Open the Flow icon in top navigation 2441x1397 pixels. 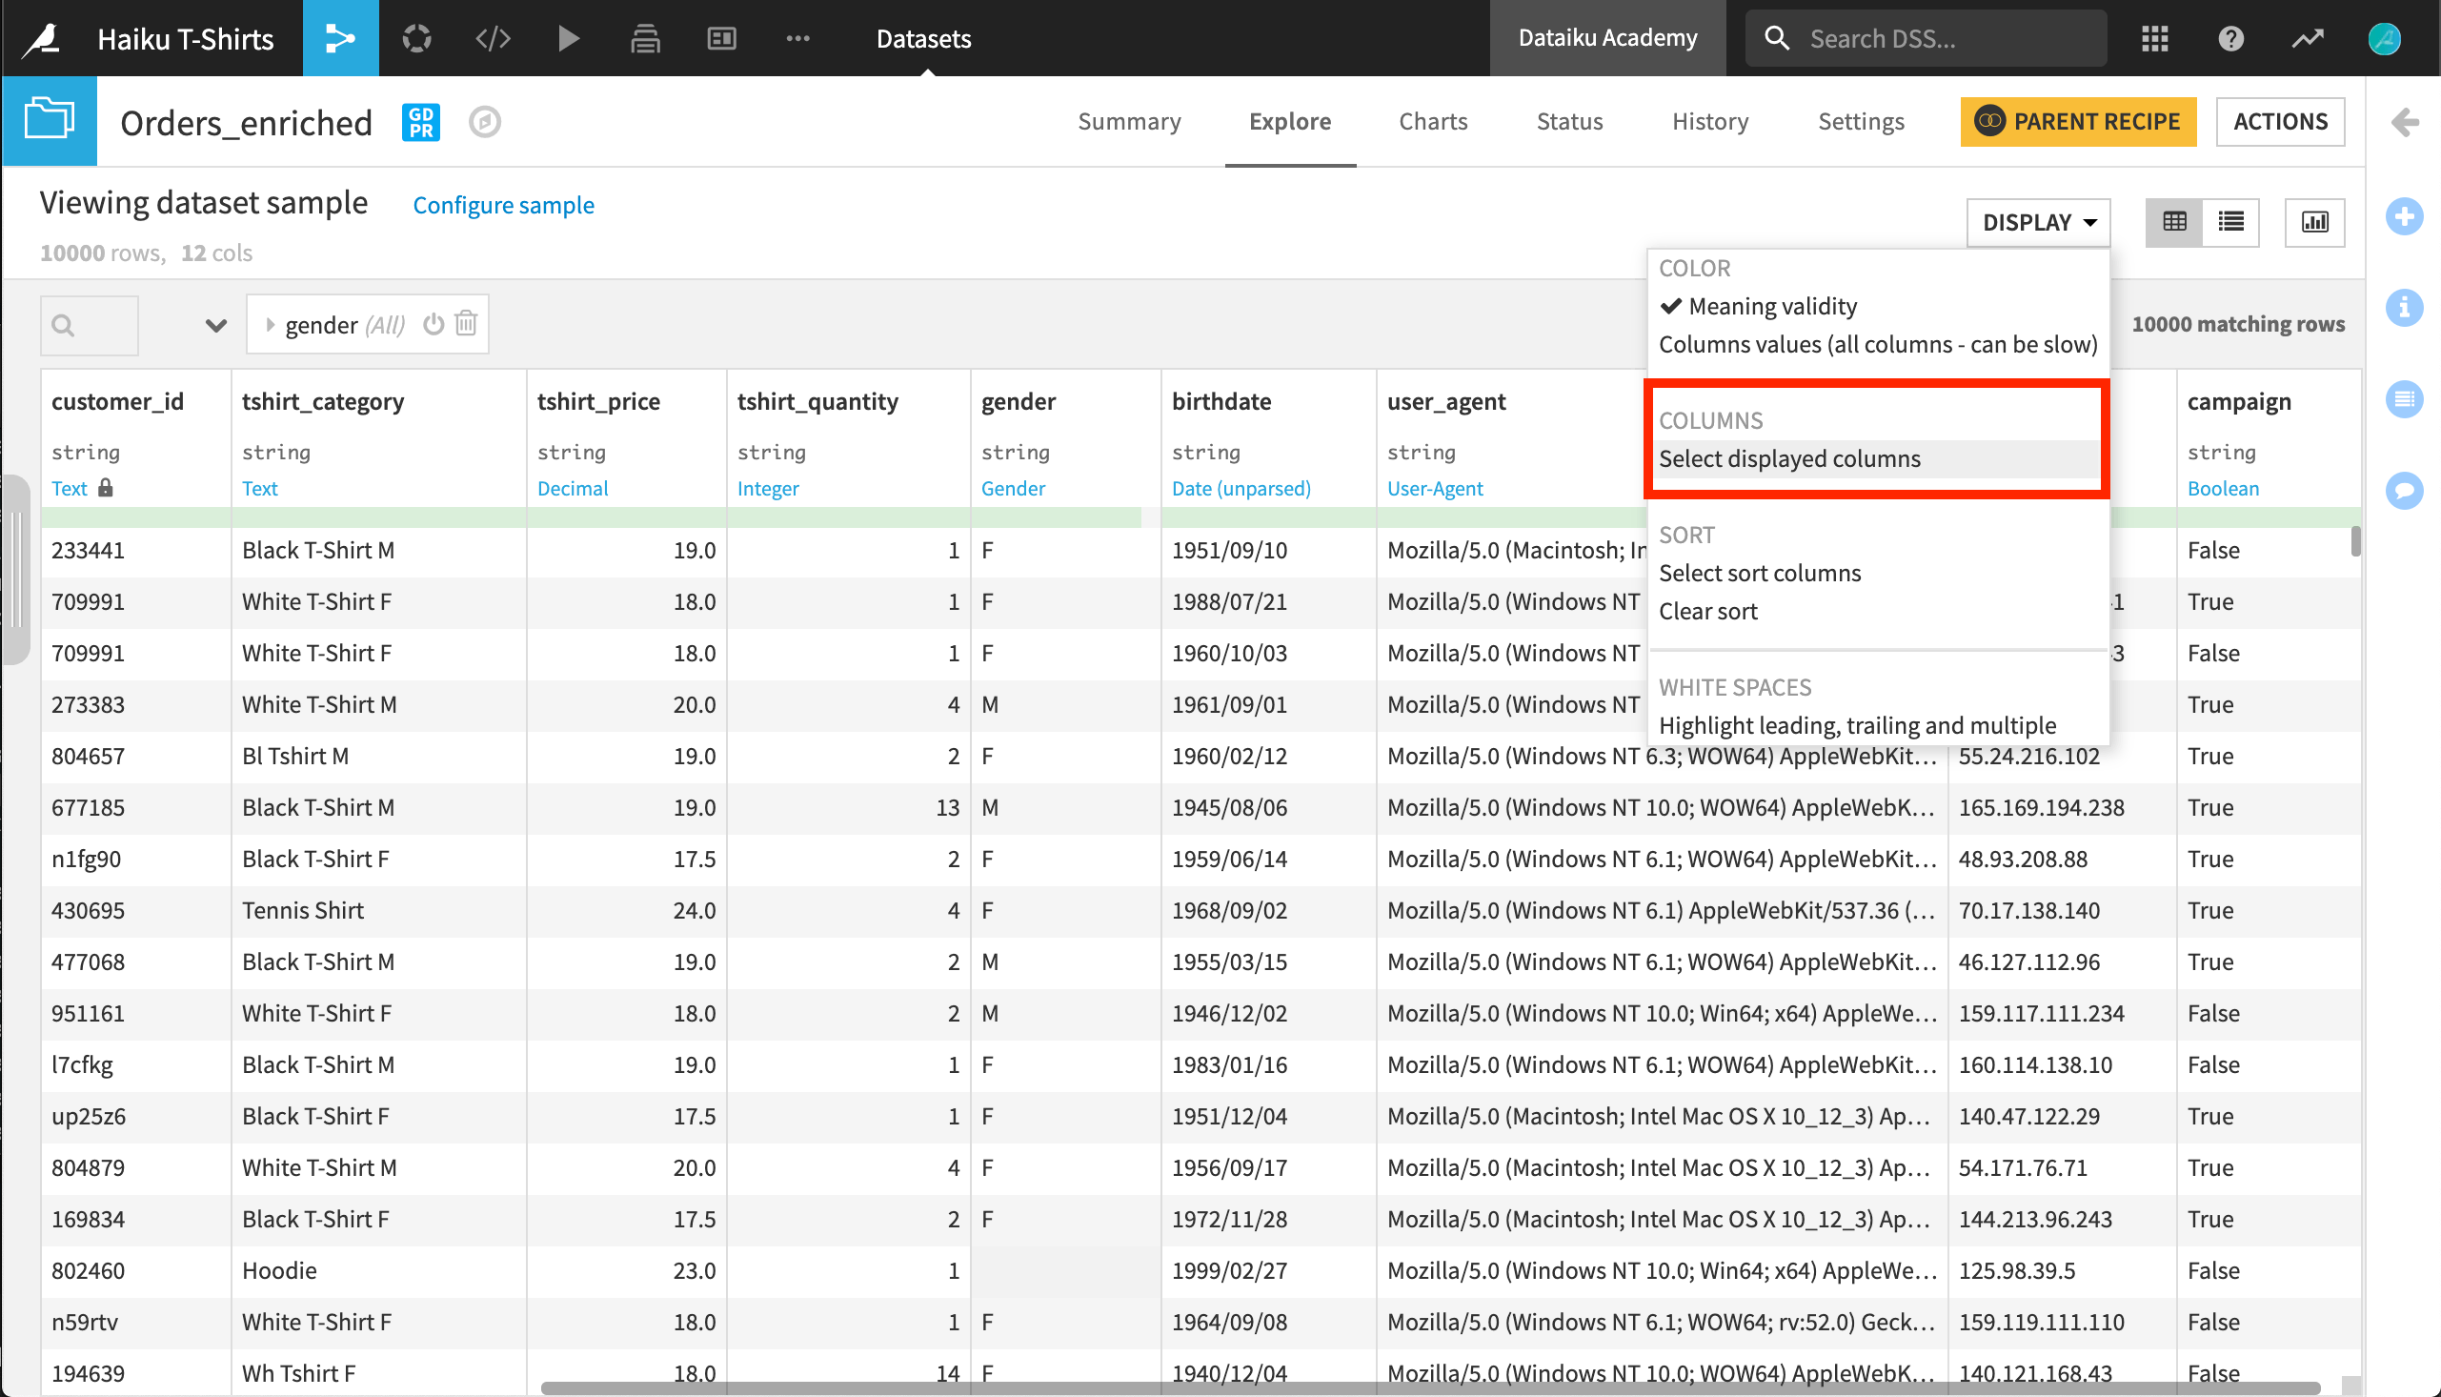(x=340, y=38)
